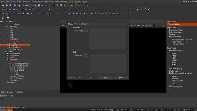Expand pipe under Geometry
197x111 pixels.
pos(7,37)
